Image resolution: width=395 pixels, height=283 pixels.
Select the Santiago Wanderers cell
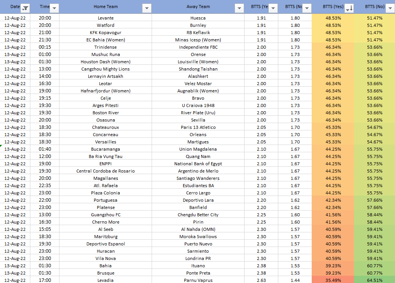pos(198,178)
